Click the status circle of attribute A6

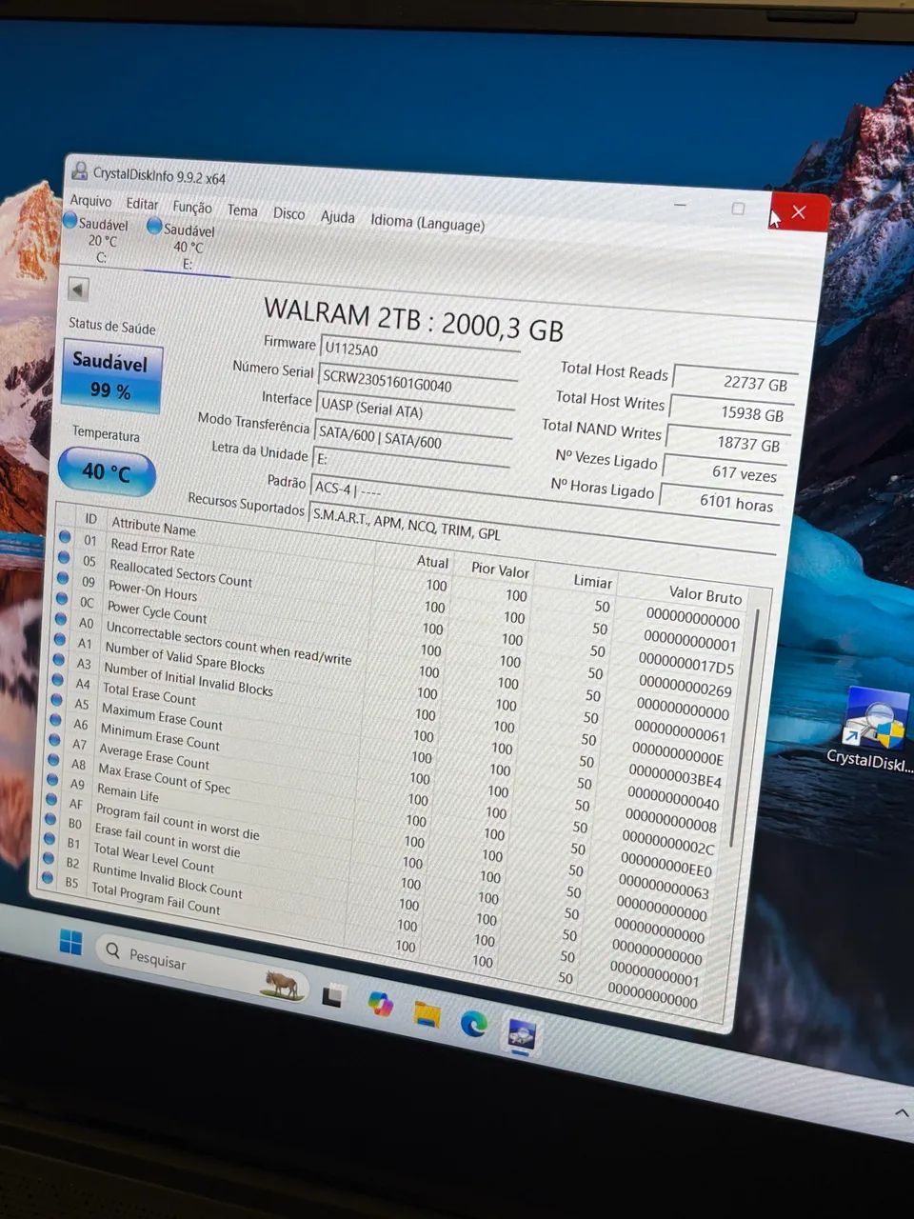tap(55, 720)
